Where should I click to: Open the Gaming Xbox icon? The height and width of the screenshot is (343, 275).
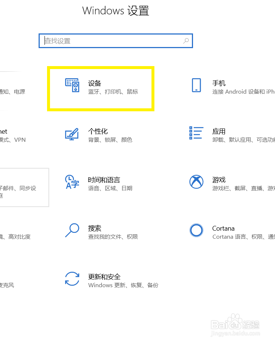[196, 182]
